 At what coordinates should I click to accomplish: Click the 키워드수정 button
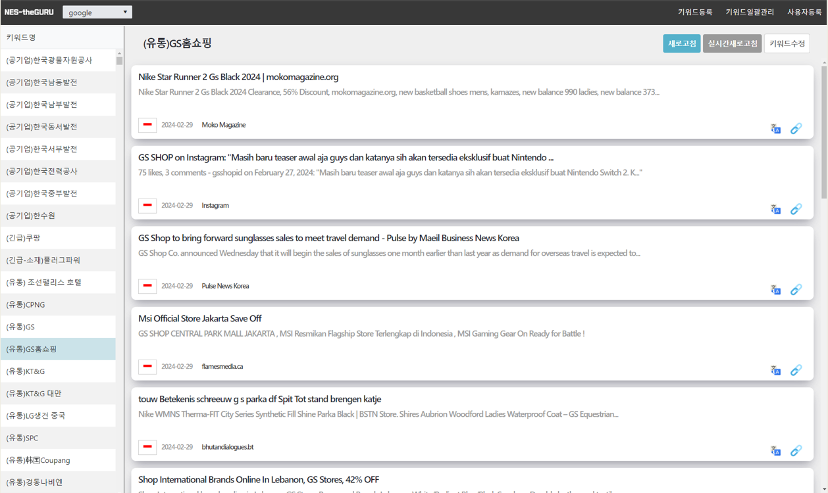coord(787,43)
